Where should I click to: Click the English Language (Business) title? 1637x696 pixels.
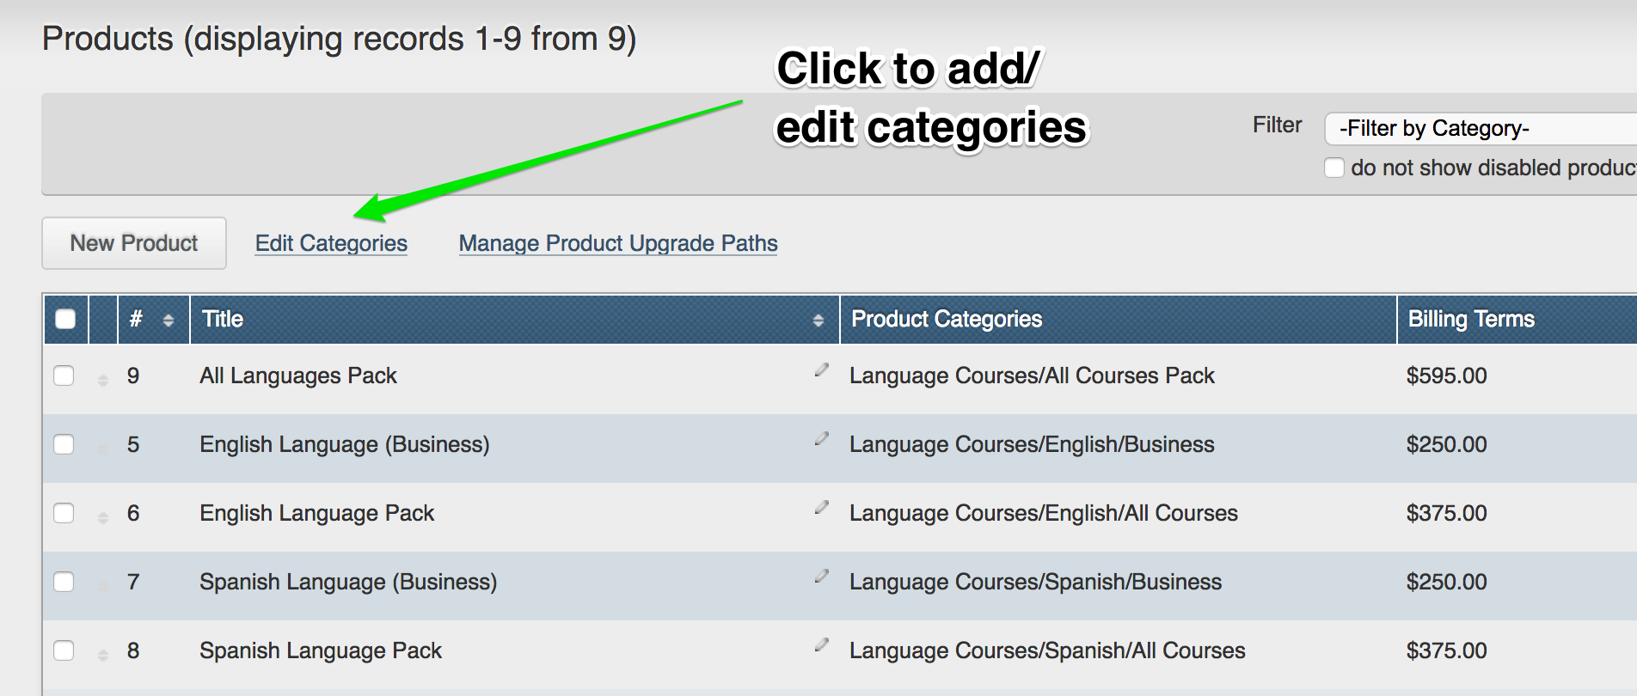click(344, 444)
